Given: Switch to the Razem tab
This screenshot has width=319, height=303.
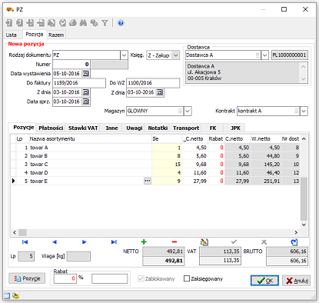Looking at the screenshot, I should (x=56, y=35).
